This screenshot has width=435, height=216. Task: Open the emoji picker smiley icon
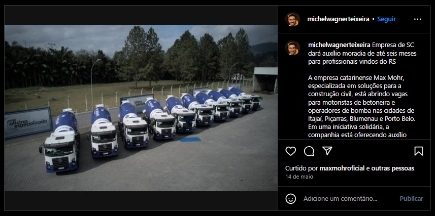[290, 199]
